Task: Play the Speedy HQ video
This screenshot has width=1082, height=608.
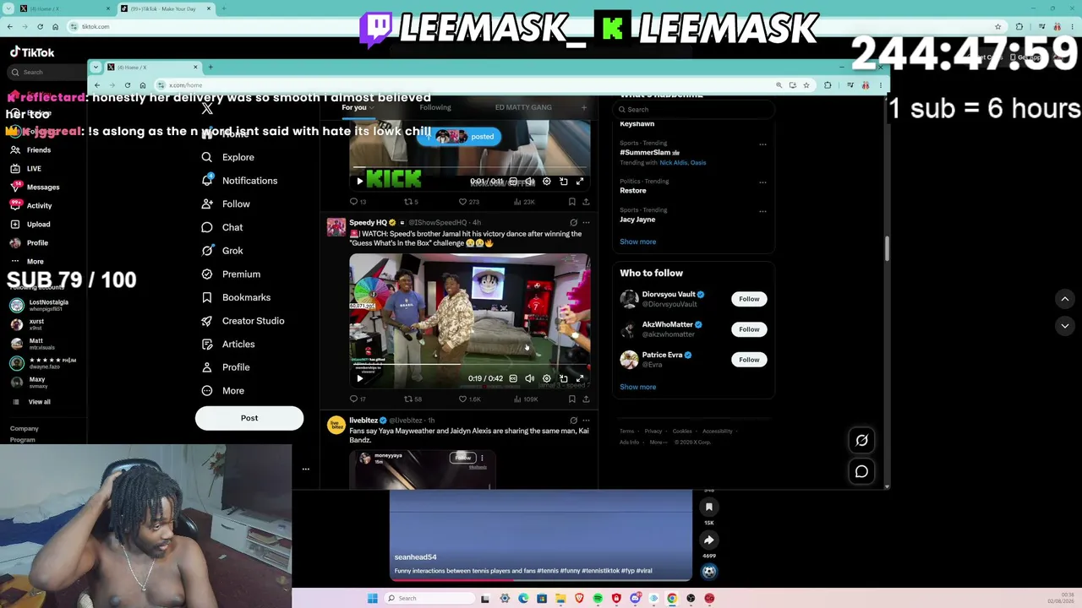Action: point(359,378)
